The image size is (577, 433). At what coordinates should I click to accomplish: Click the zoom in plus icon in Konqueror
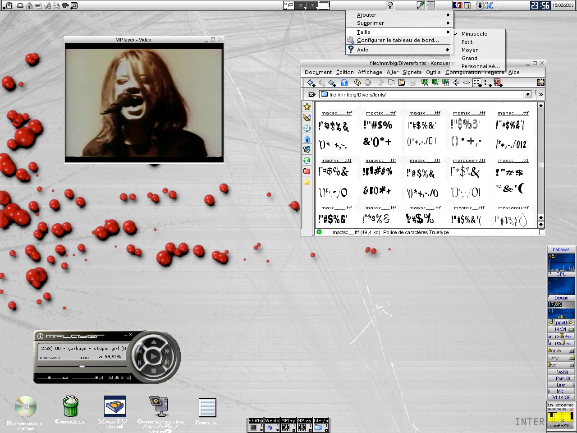coord(456,83)
